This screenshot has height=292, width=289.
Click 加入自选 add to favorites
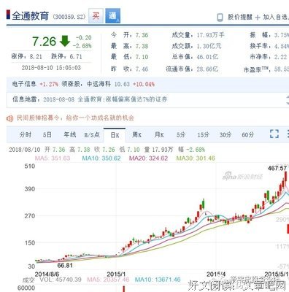(x=276, y=18)
